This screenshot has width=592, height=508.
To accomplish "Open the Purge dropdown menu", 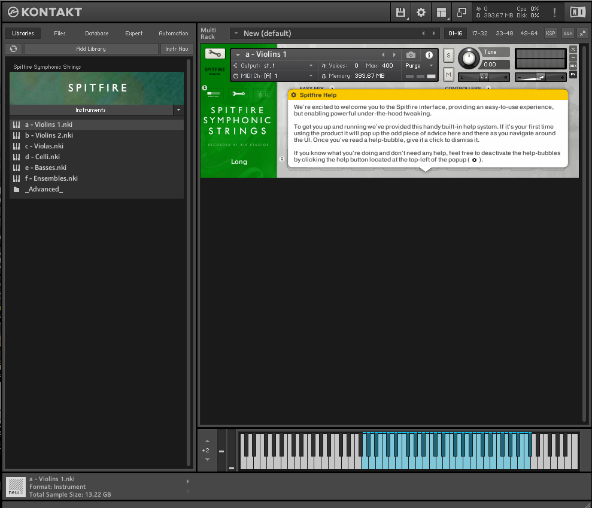I will coord(431,66).
